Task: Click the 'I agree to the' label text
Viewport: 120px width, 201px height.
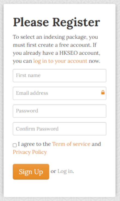Action: 34,144
